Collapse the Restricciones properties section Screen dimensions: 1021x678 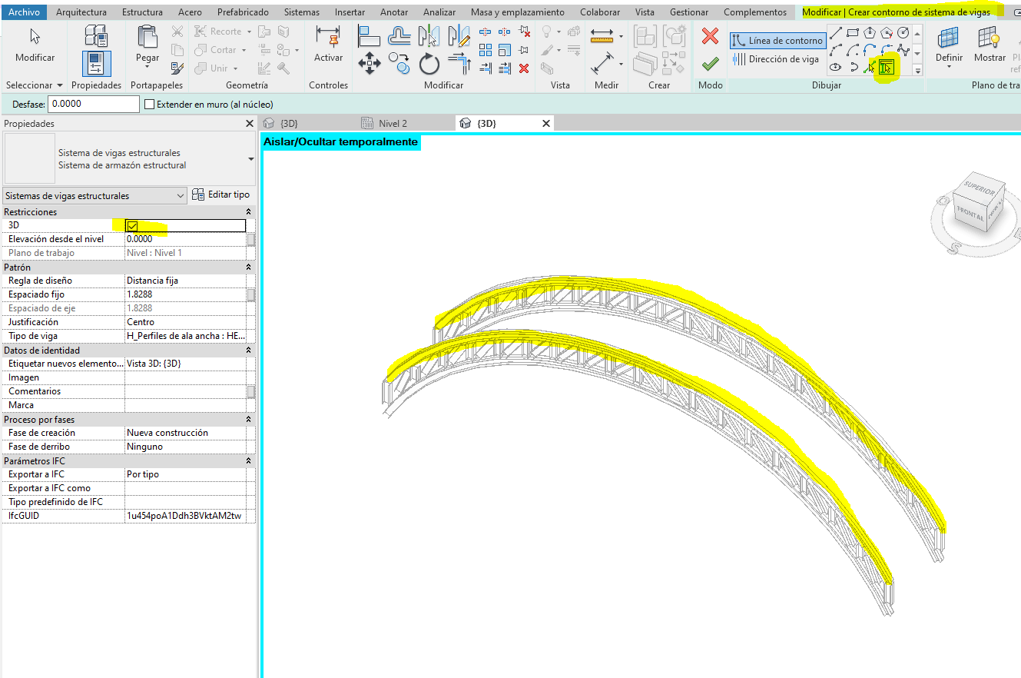click(247, 211)
